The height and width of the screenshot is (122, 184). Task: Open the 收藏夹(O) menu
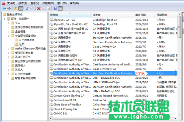48,3
